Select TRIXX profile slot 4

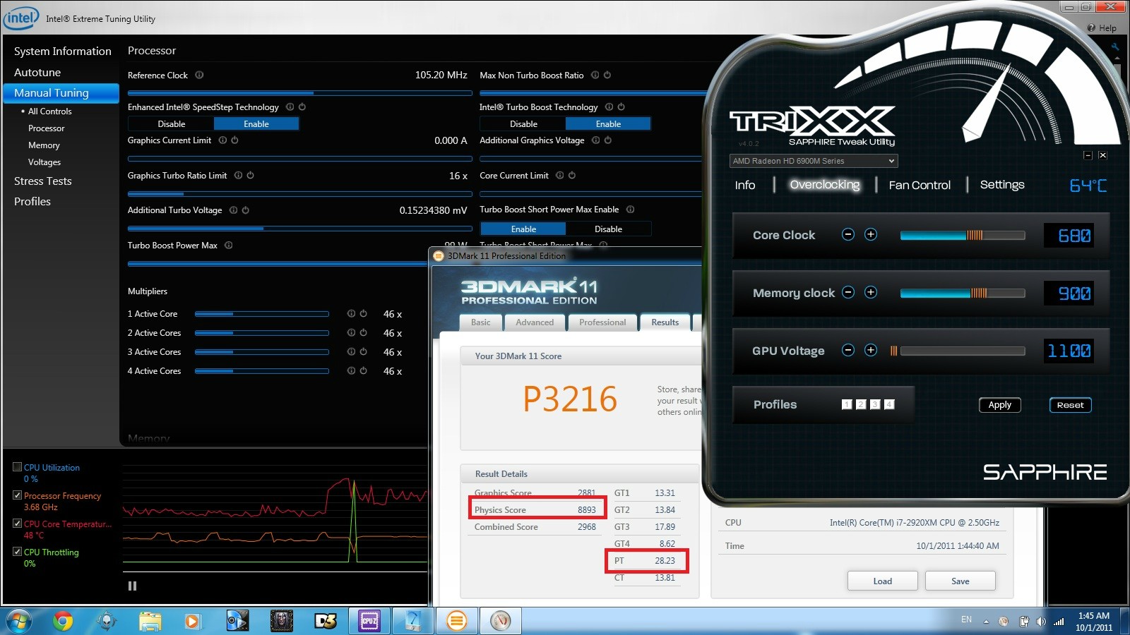pyautogui.click(x=889, y=404)
